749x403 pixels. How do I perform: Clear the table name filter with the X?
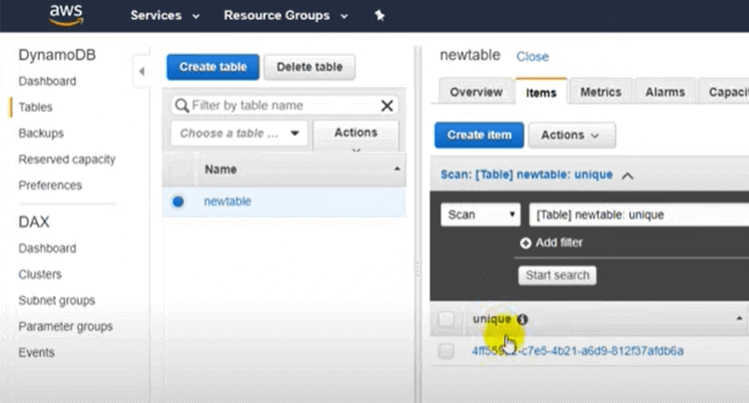(387, 106)
